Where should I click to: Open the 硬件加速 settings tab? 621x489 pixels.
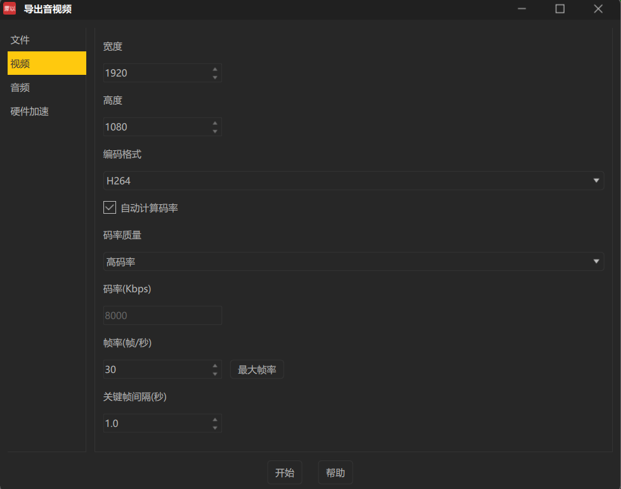coord(47,111)
